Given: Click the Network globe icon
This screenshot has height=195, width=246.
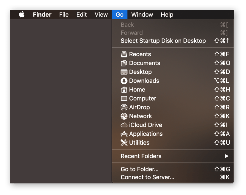Looking at the screenshot, I should point(124,116).
